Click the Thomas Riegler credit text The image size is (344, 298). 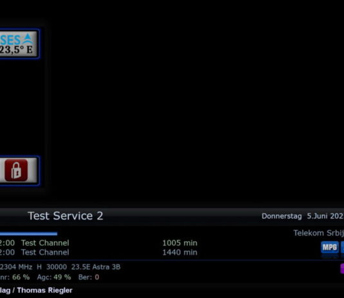pos(44,290)
